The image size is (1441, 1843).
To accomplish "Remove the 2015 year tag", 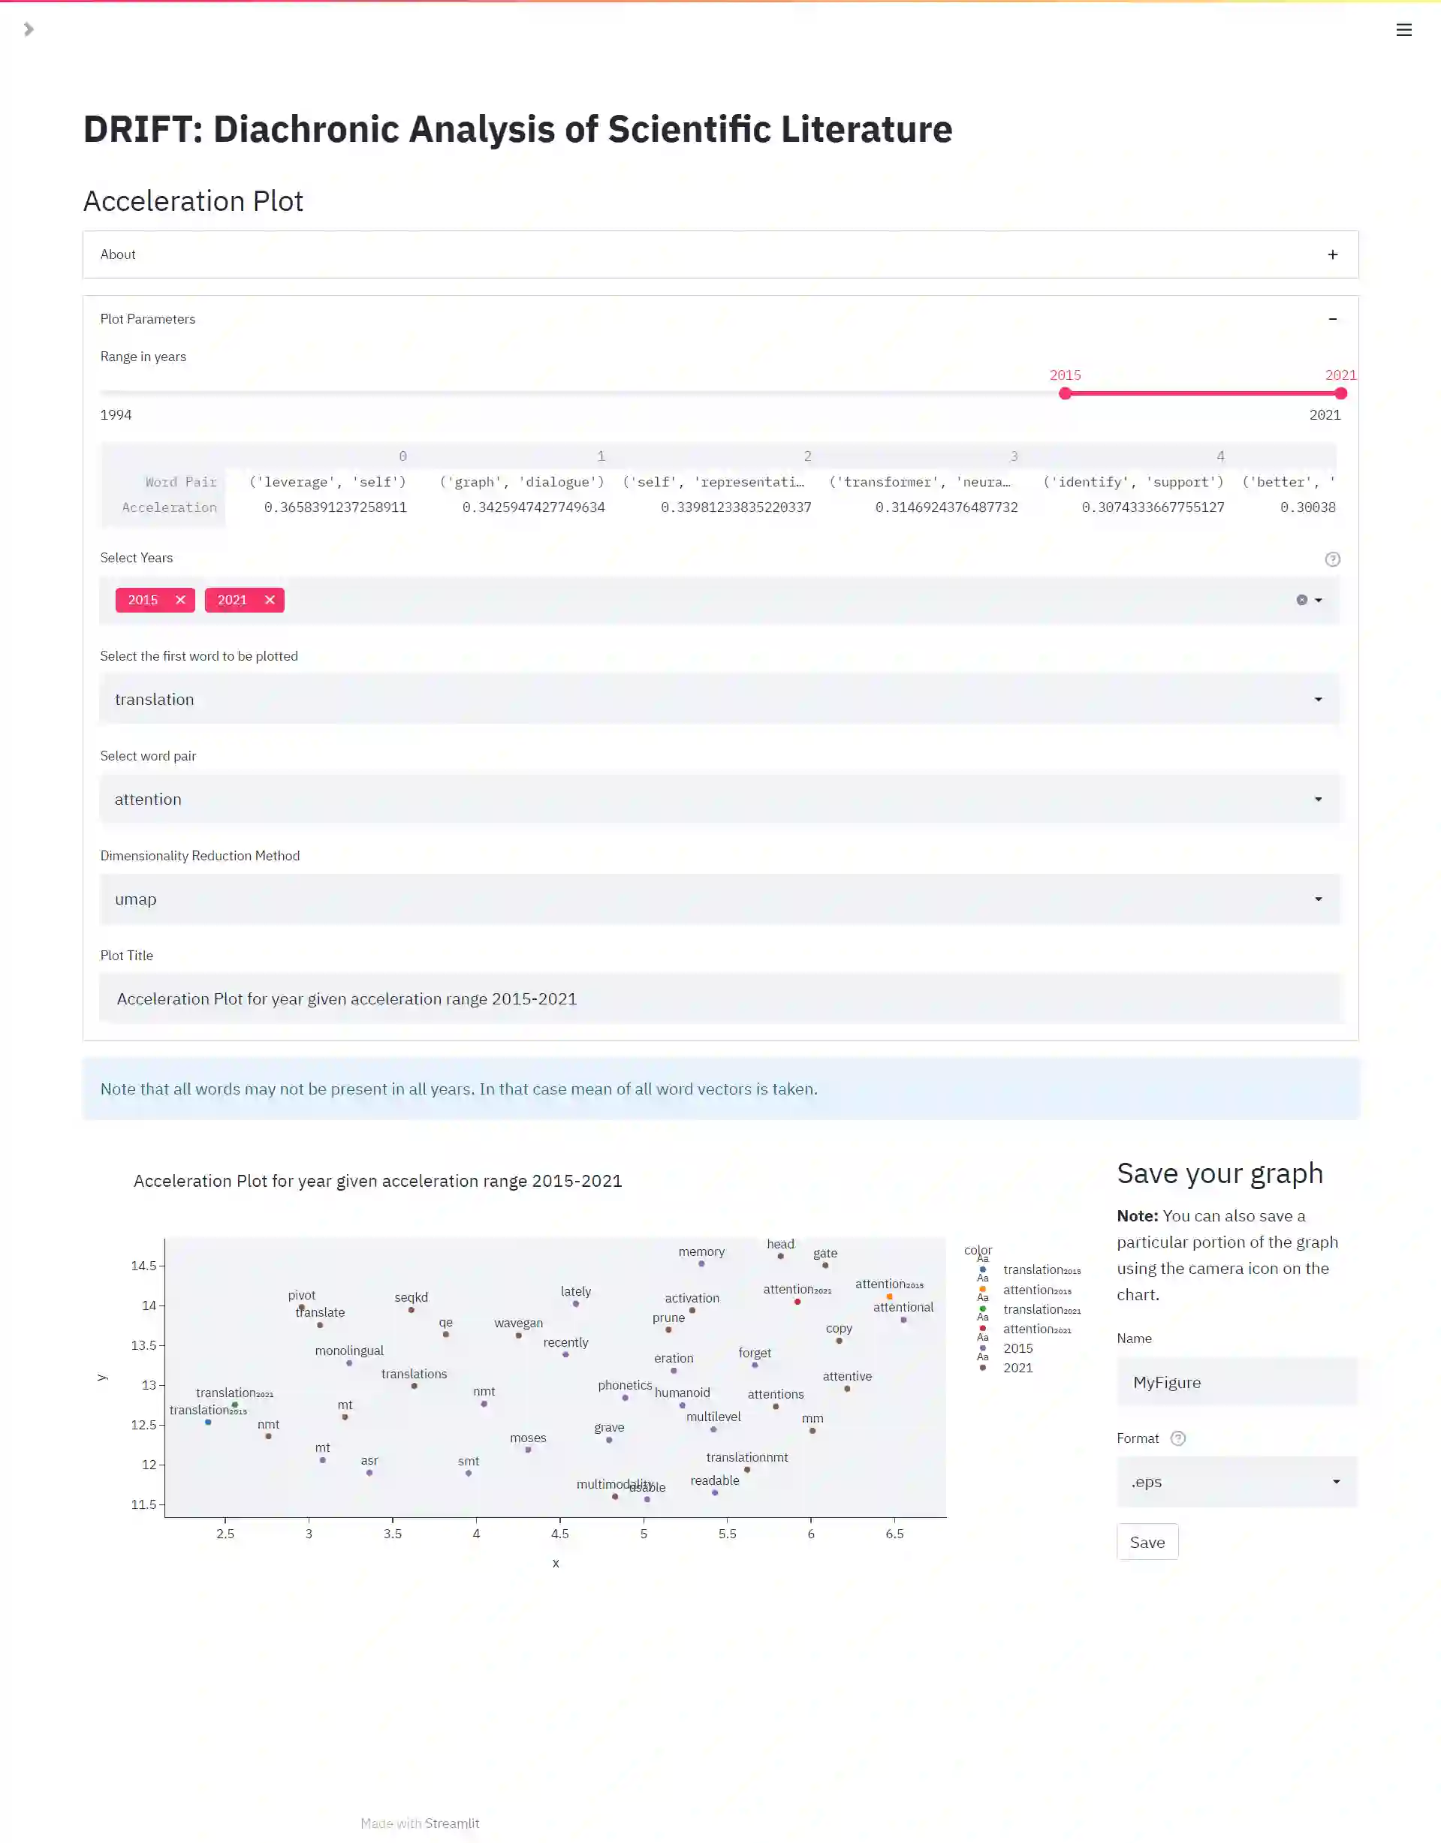I will click(179, 600).
